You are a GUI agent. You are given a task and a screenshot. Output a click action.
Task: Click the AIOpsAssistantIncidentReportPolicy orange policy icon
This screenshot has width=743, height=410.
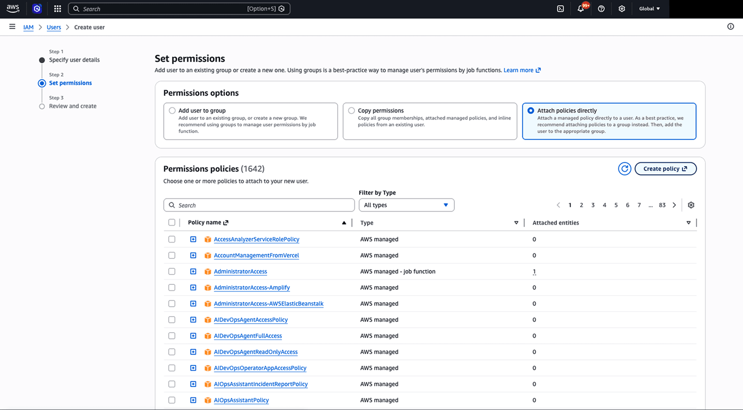(x=208, y=384)
